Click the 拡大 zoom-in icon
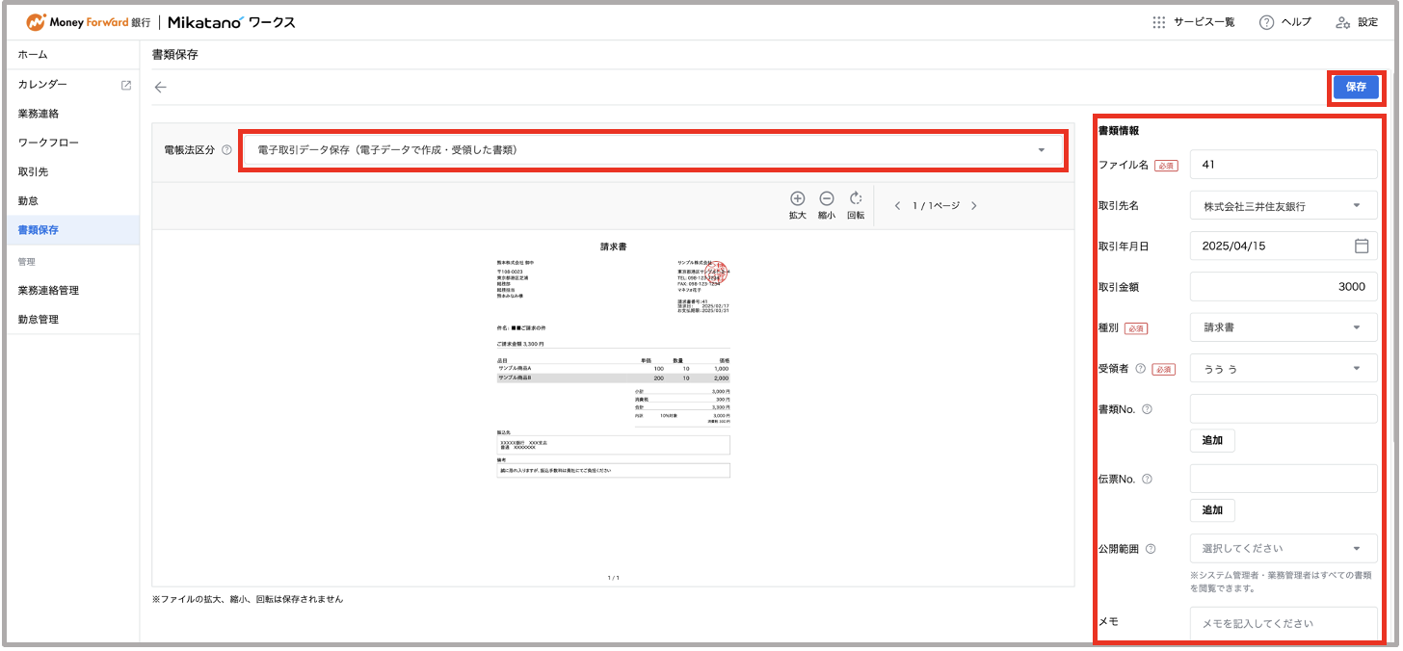The width and height of the screenshot is (1403, 651). click(x=797, y=198)
